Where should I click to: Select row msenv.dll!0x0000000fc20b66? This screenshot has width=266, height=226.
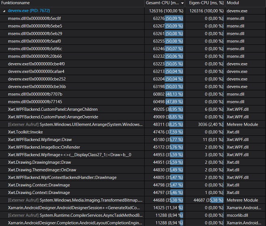(133, 56)
